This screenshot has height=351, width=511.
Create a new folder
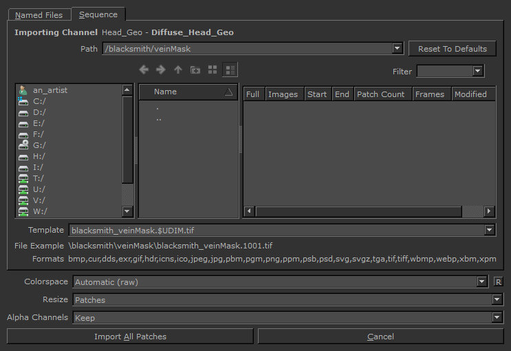point(195,70)
